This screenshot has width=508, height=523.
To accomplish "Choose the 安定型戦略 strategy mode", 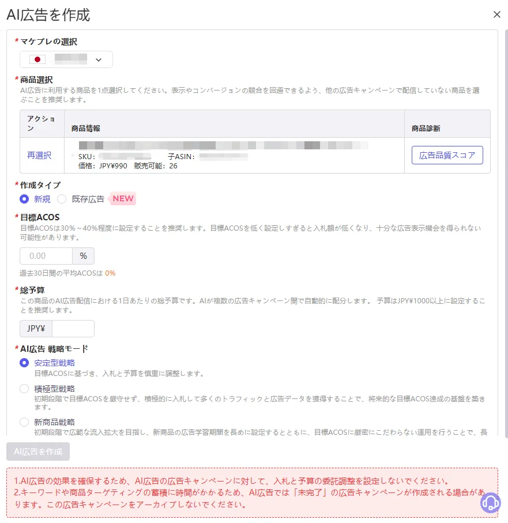I will coord(24,363).
